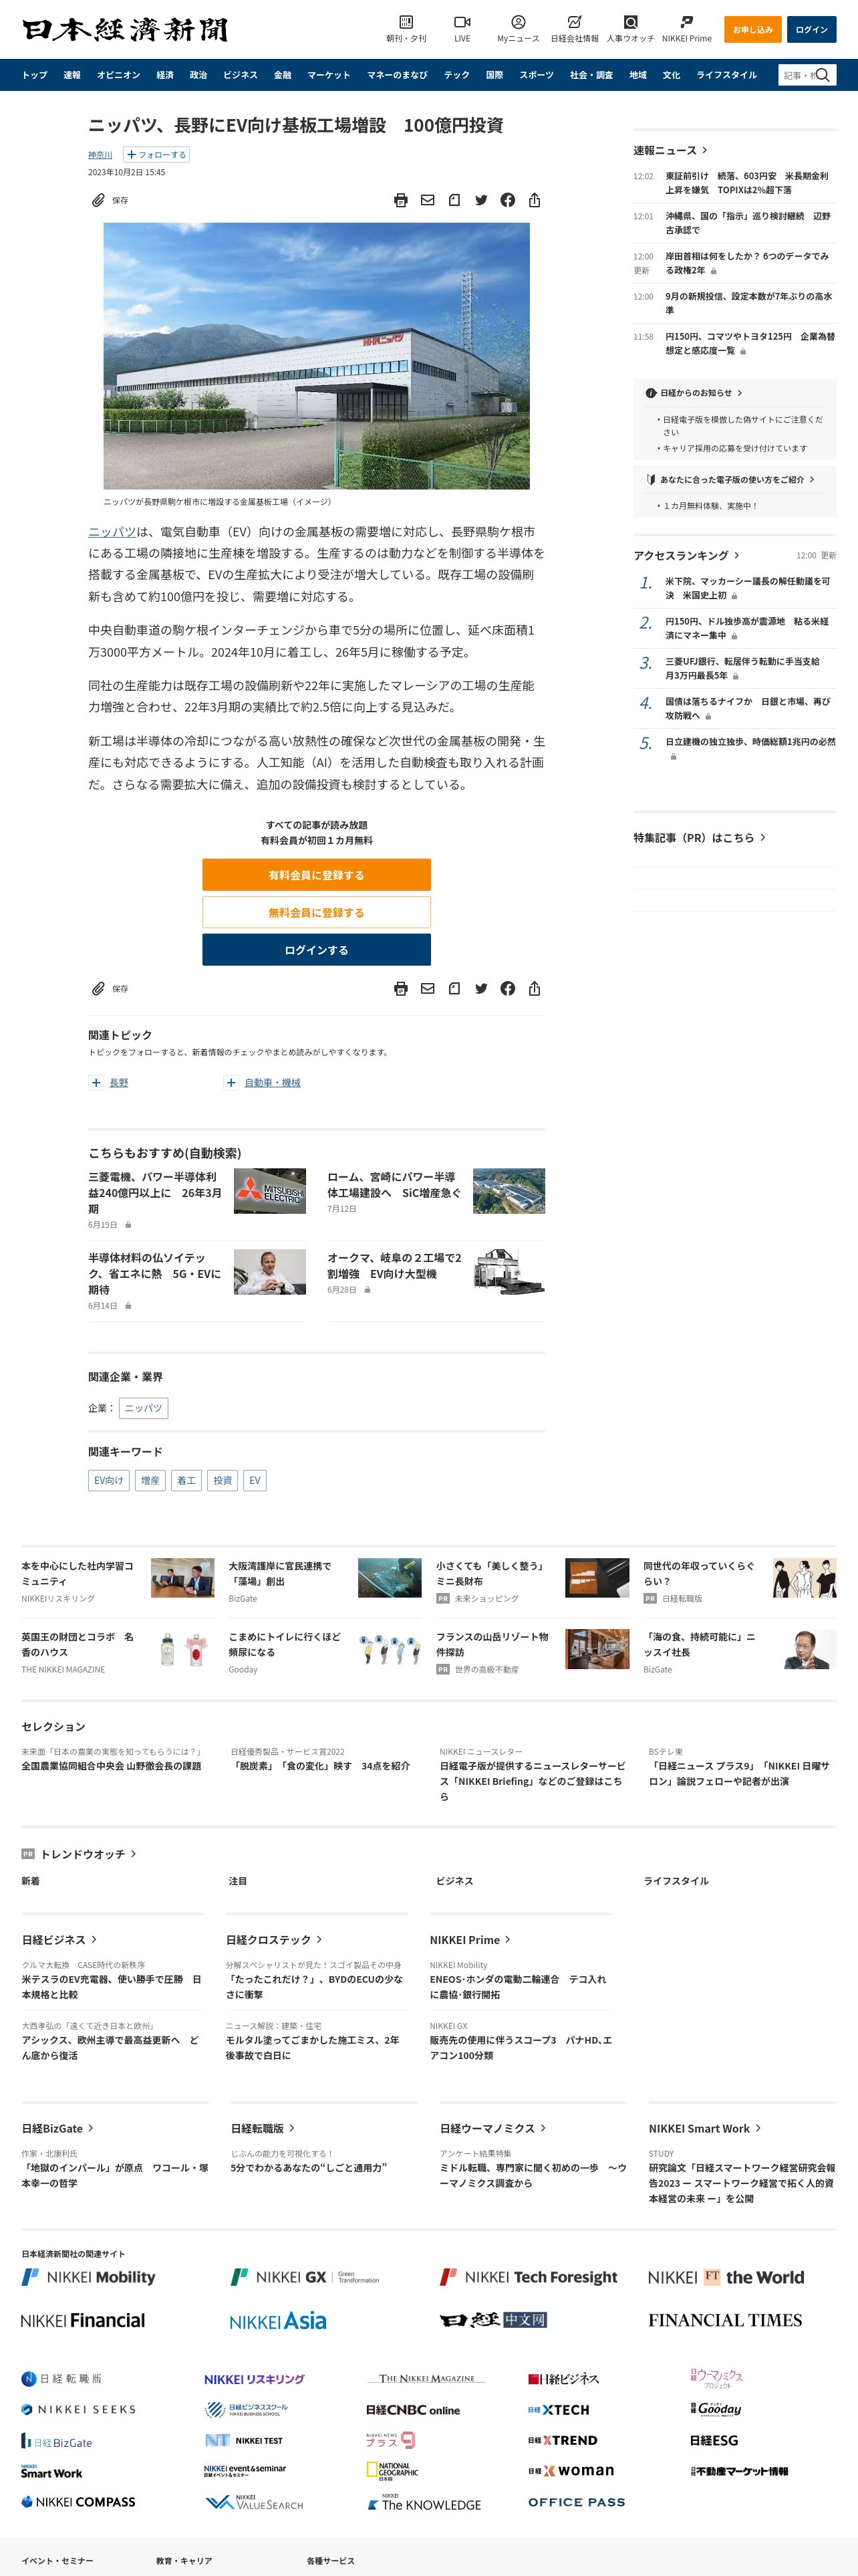Select the テック menu item
This screenshot has height=2576, width=858.
456,75
